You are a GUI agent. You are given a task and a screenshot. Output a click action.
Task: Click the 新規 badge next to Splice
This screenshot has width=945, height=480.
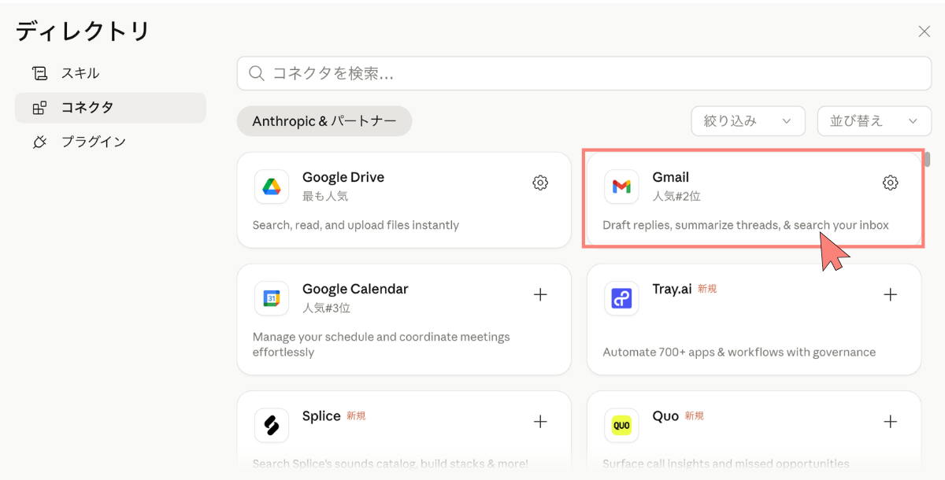356,416
